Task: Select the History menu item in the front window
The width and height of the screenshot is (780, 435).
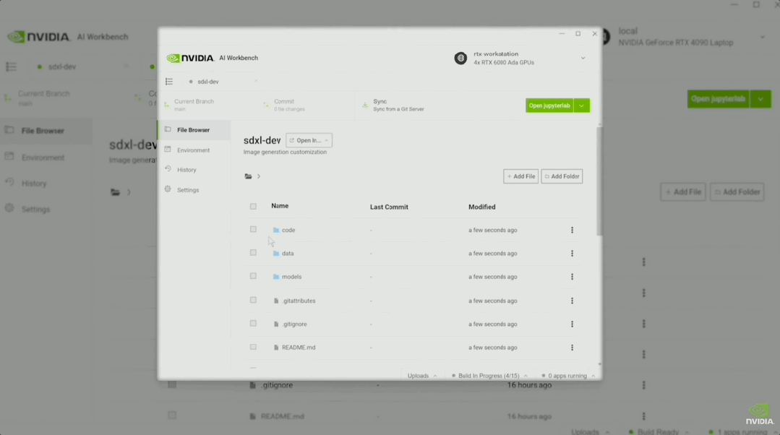Action: (194, 170)
